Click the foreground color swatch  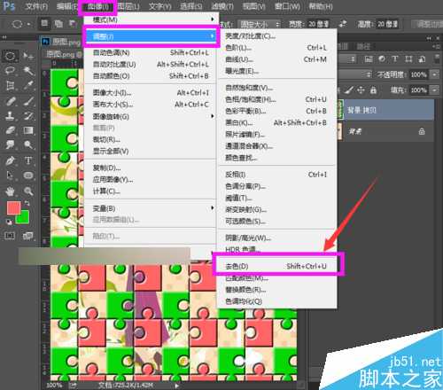(x=13, y=207)
